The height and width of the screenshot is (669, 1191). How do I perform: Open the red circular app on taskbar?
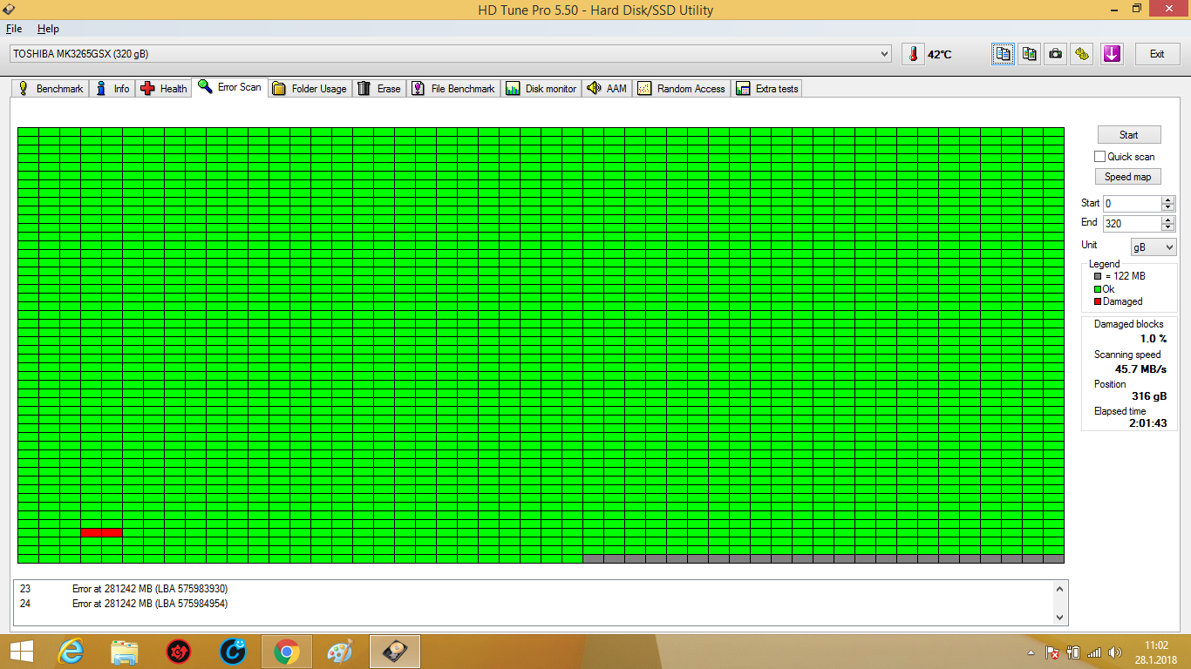pyautogui.click(x=179, y=652)
